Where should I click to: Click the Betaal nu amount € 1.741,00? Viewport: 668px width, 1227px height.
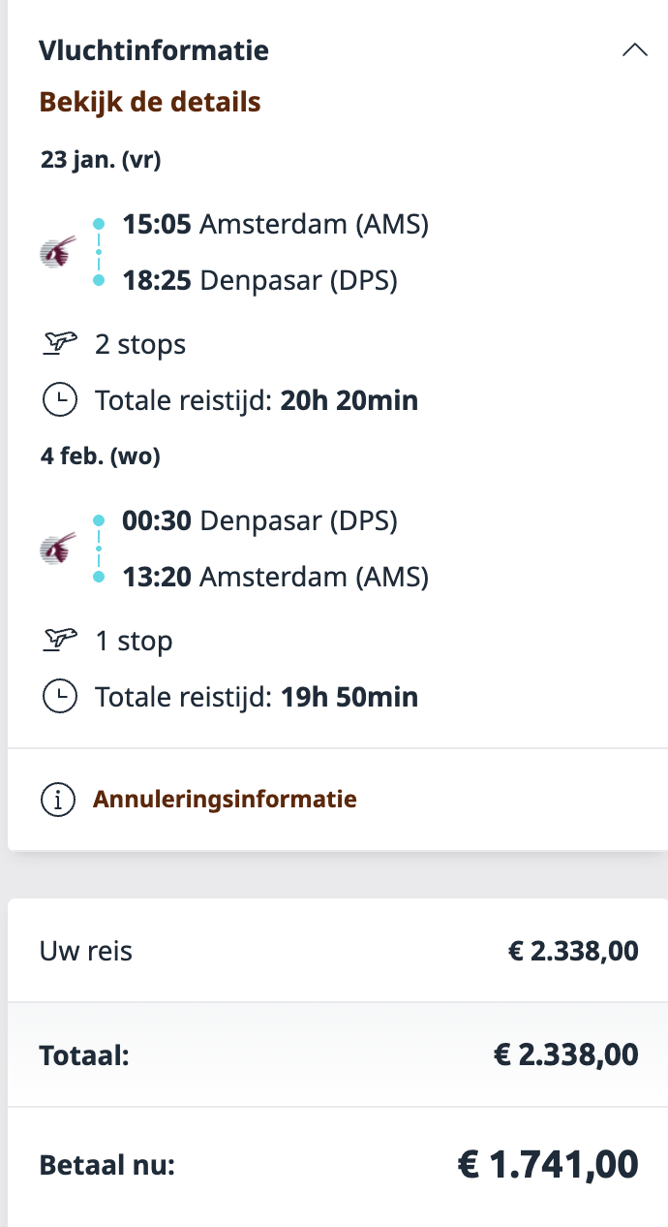tap(547, 1164)
